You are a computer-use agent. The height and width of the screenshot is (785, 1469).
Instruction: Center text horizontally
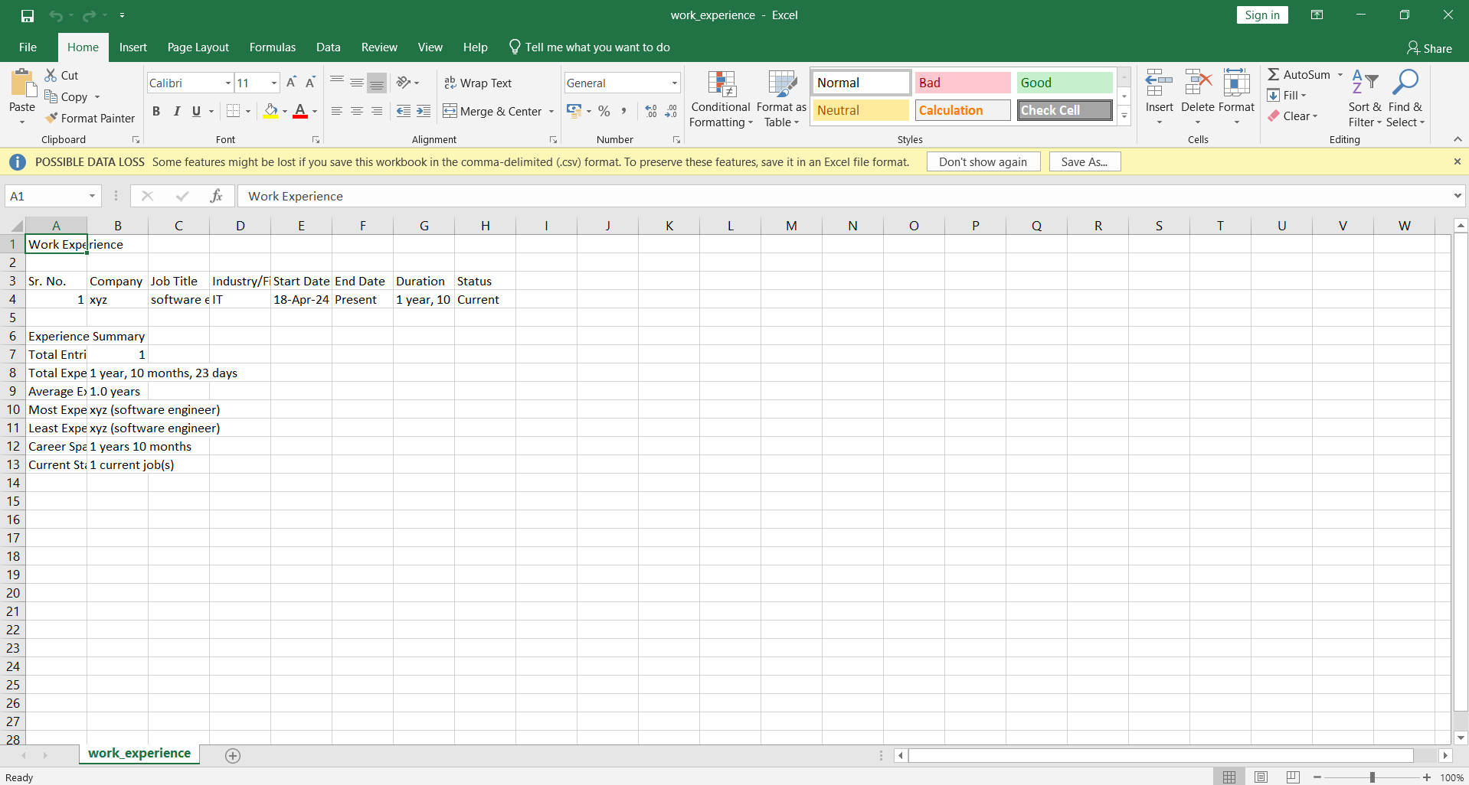357,112
